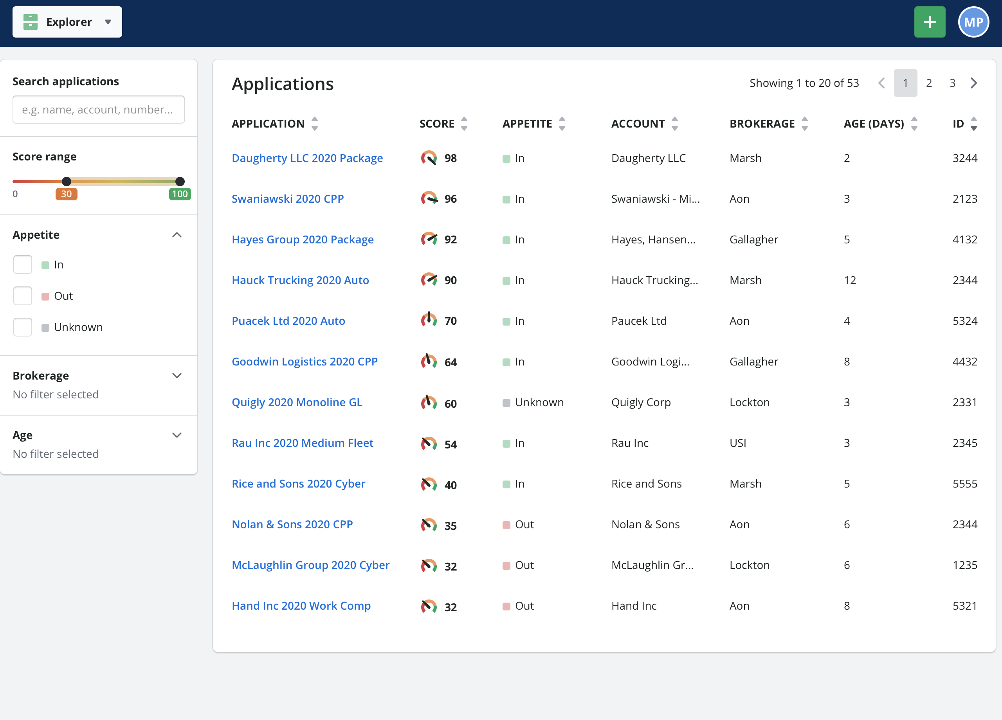
Task: Sort by Brokerage column arrows
Action: [804, 124]
